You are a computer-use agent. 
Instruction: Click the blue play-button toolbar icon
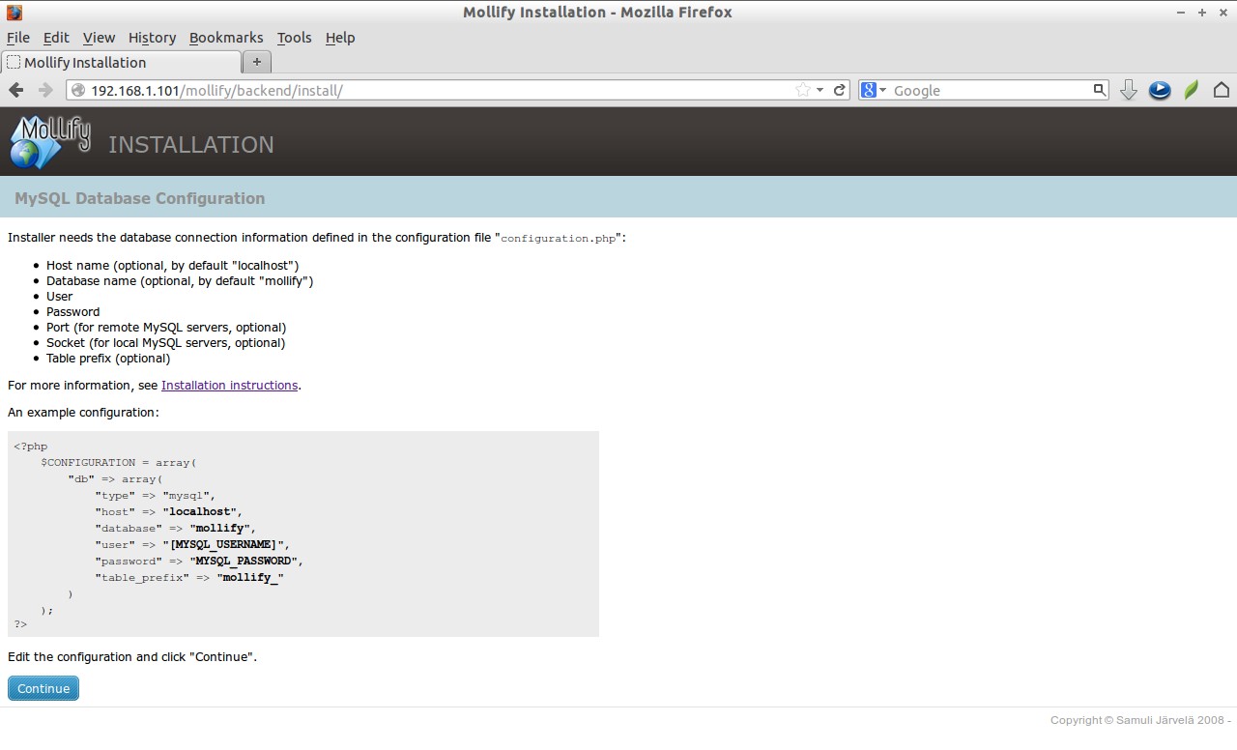point(1160,90)
